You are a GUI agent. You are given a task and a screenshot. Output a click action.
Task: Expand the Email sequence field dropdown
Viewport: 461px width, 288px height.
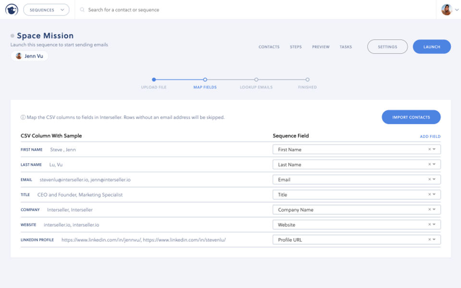[434, 179]
